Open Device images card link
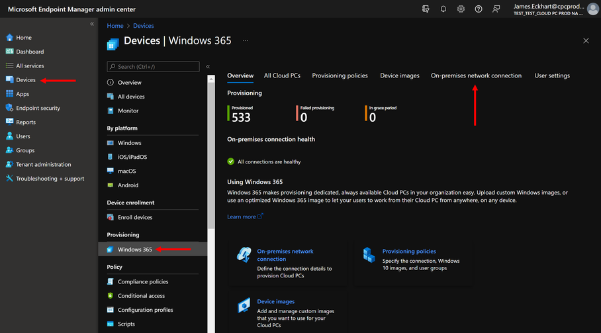 coord(275,302)
